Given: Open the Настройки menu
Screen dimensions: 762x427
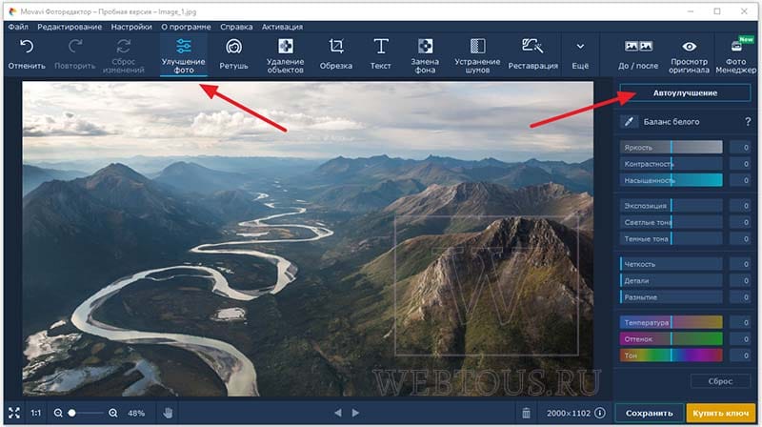Looking at the screenshot, I should (131, 27).
